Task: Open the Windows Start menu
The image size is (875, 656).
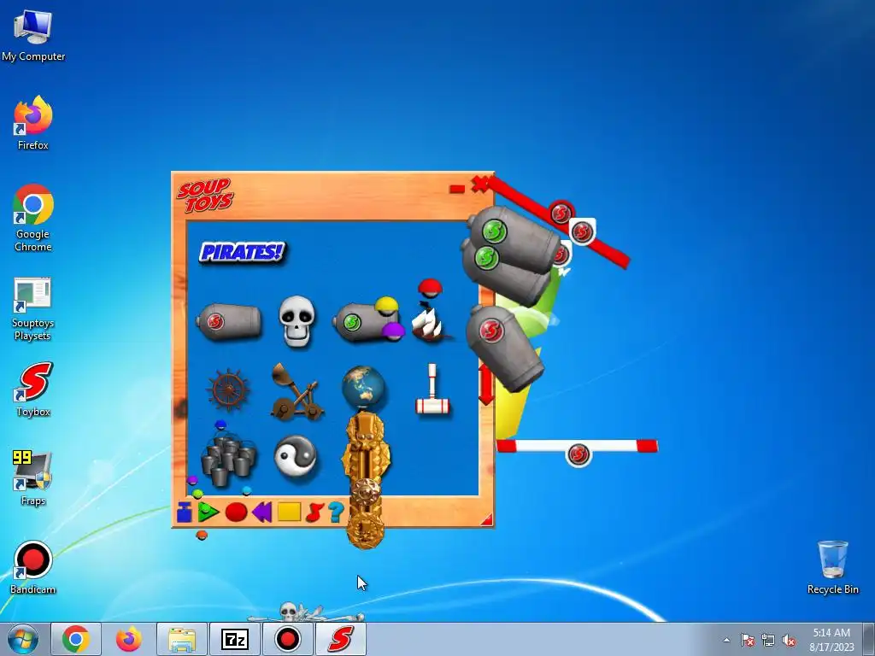Action: click(23, 639)
